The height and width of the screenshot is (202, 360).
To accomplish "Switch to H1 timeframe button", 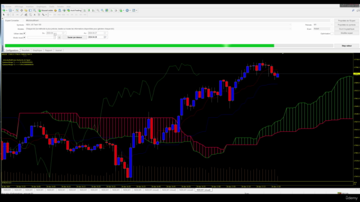I will 67,15.
